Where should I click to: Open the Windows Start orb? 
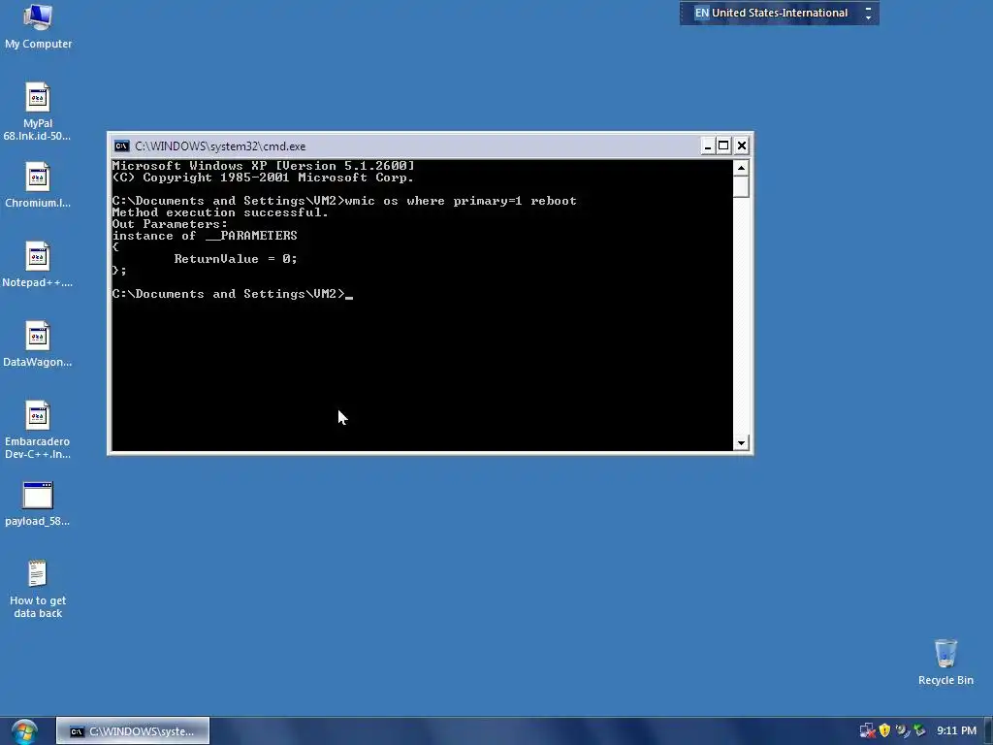[24, 731]
